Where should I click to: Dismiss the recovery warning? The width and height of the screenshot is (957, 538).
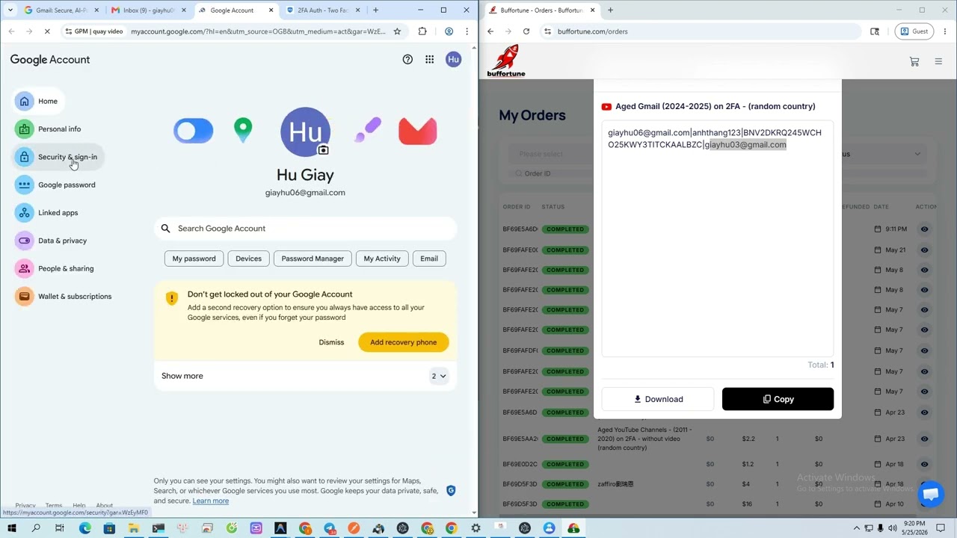(x=331, y=342)
